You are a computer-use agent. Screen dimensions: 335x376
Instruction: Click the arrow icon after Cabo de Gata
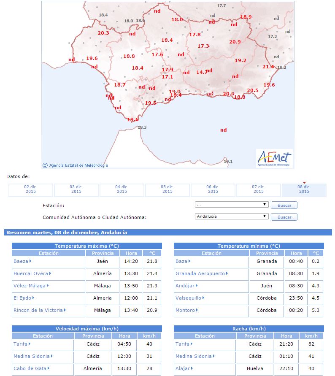pyautogui.click(x=49, y=368)
